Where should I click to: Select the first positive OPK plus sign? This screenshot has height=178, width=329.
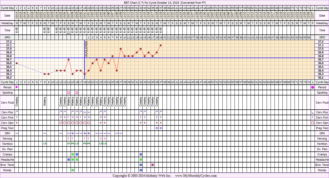click(73, 133)
